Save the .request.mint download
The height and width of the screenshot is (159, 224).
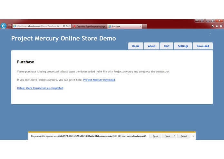click(x=168, y=136)
